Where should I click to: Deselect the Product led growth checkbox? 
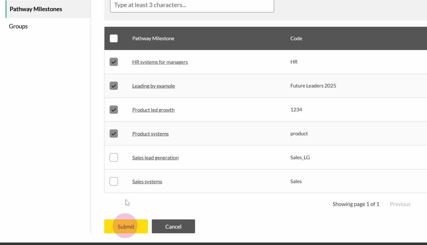(114, 110)
